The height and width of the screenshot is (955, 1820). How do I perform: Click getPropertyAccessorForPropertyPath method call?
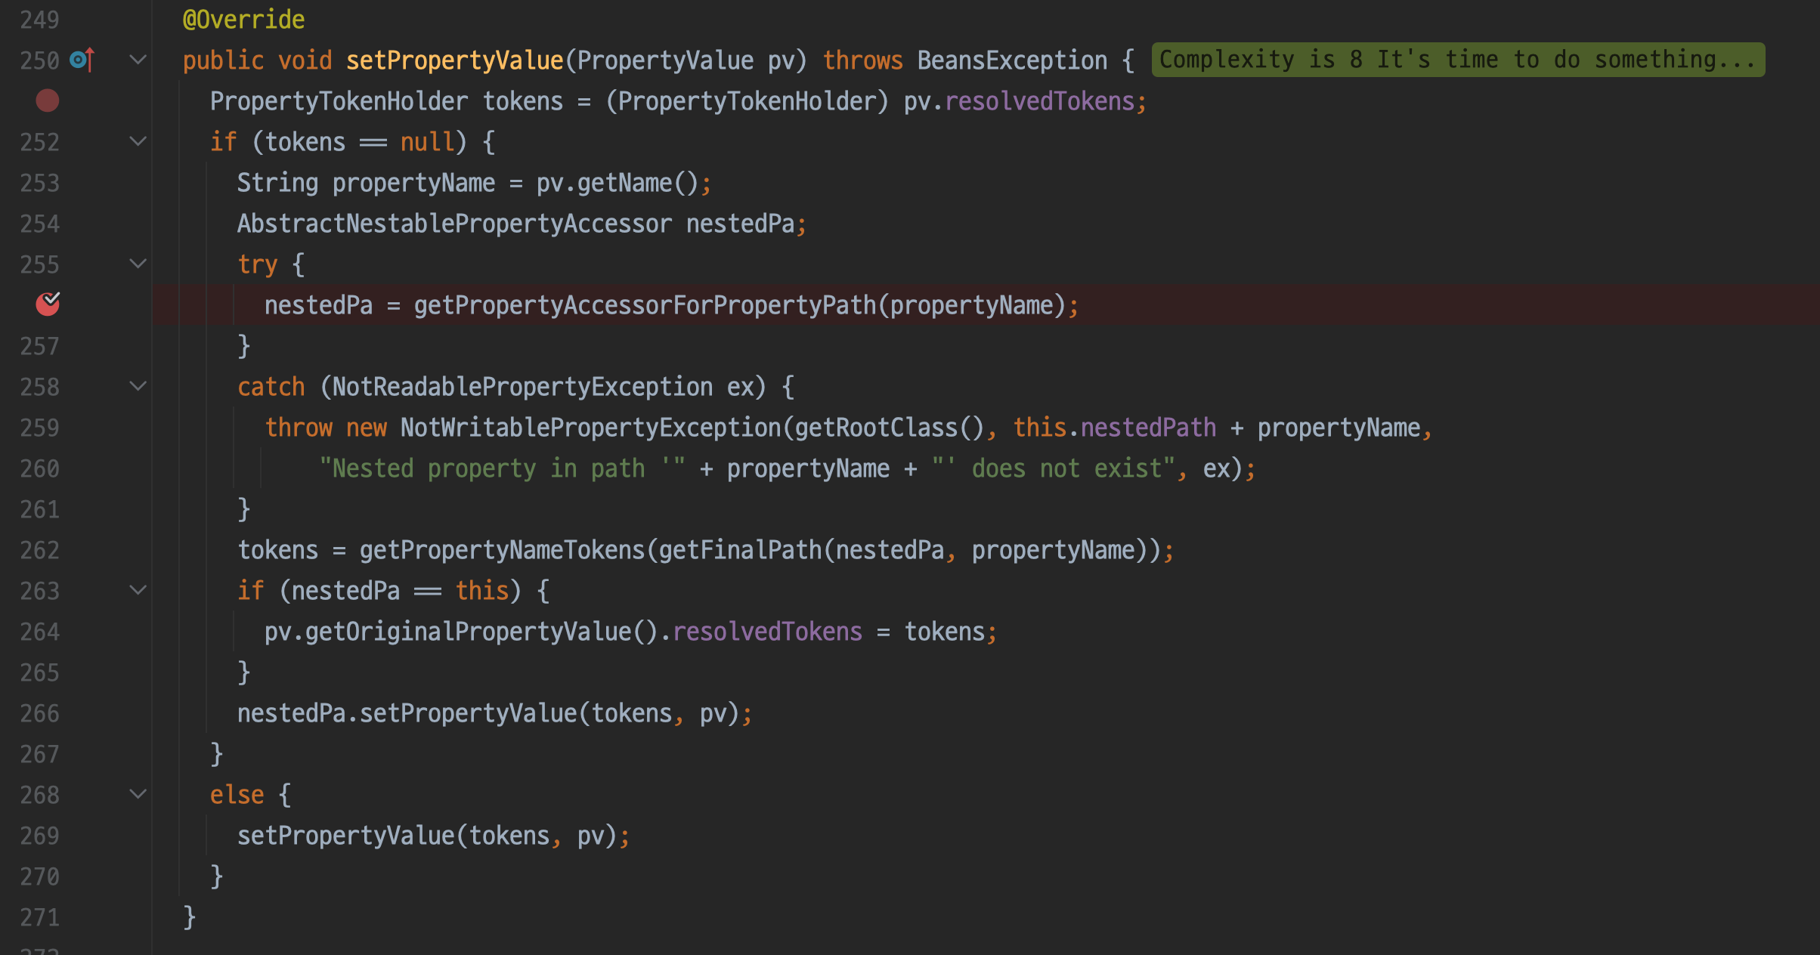pos(644,305)
